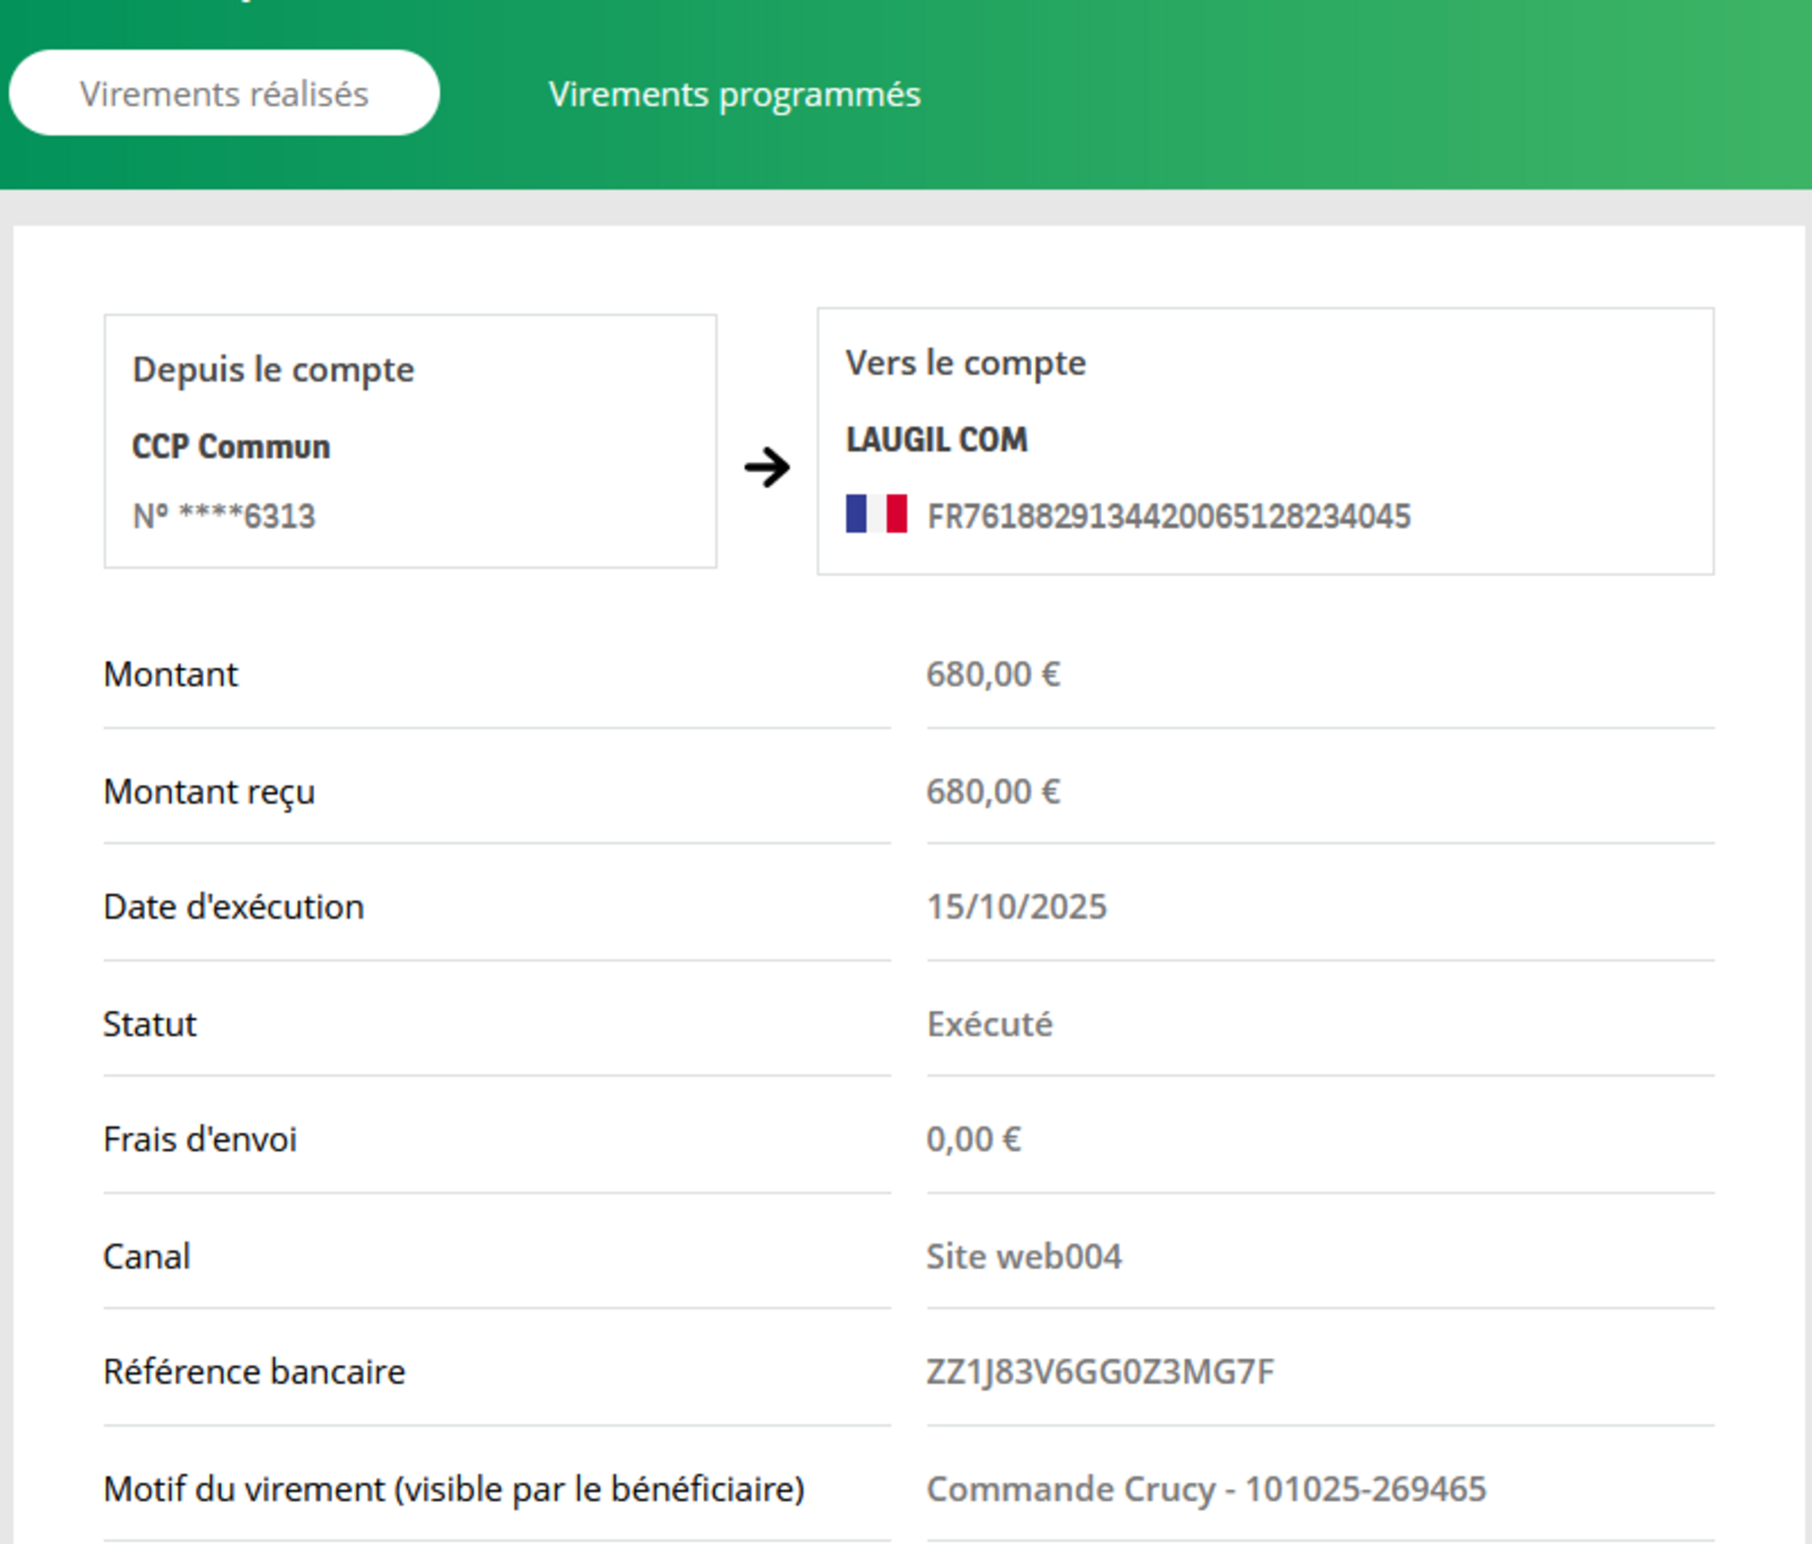Click the Référence bancaire label
The width and height of the screenshot is (1812, 1544).
254,1371
